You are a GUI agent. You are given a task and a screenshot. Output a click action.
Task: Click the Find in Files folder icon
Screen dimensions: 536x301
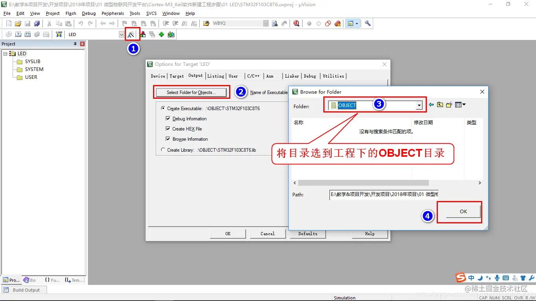206,24
